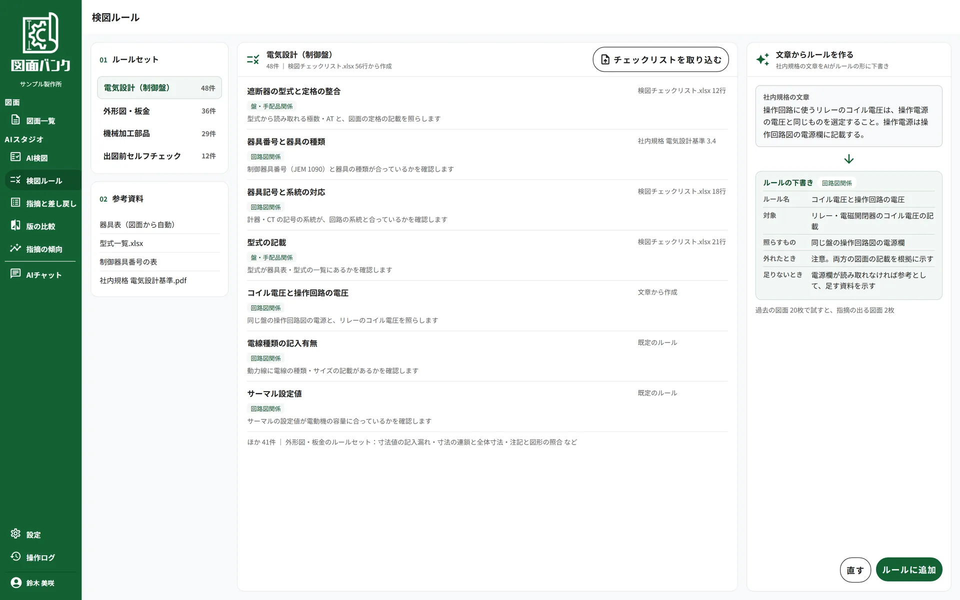Open AI検図 checklist icon
Image resolution: width=960 pixels, height=600 pixels.
coord(15,157)
